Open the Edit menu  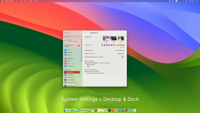point(21,1)
